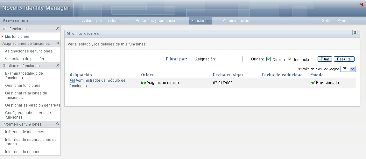Open Gestionar relaciones de funciones
The width and height of the screenshot is (366, 159).
(x=26, y=95)
